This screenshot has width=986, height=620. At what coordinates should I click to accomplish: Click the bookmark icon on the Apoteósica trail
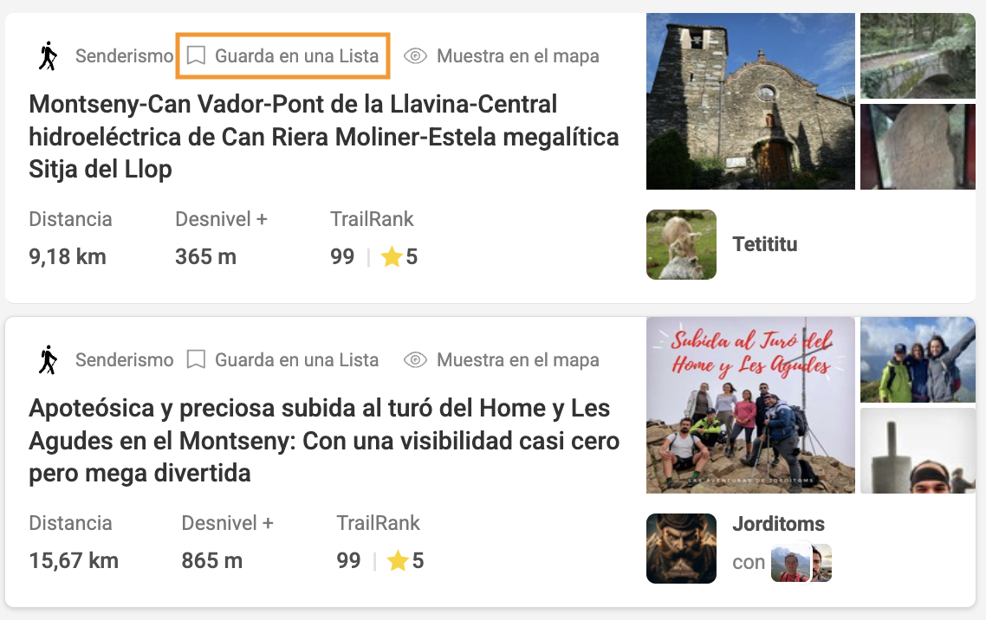coord(196,359)
